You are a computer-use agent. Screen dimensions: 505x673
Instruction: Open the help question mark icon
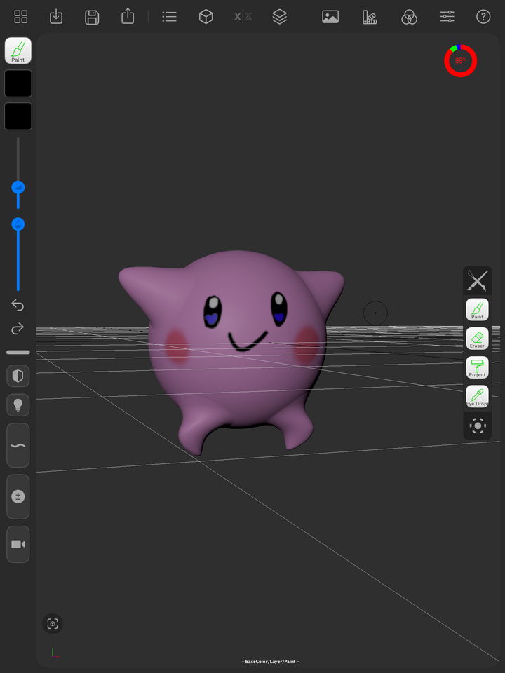click(x=483, y=17)
